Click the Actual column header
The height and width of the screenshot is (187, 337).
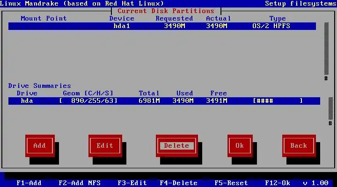pyautogui.click(x=219, y=18)
